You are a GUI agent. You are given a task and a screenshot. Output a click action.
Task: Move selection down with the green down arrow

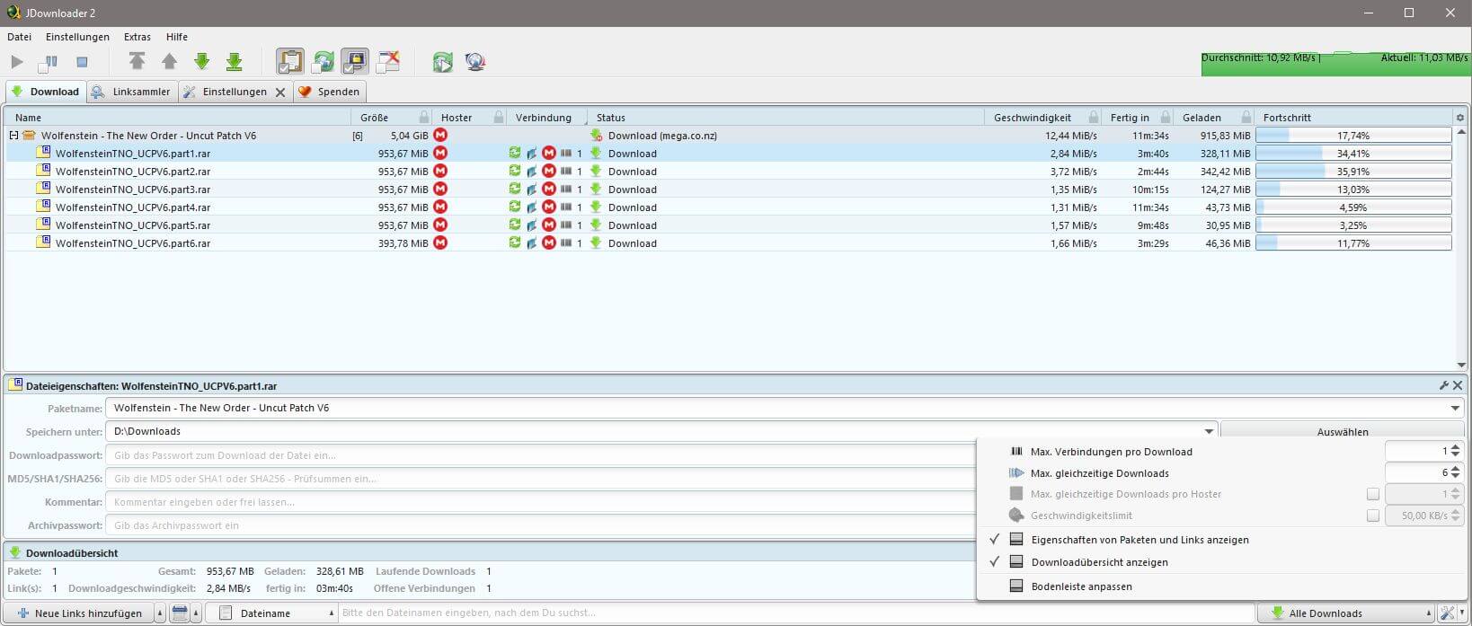click(x=201, y=61)
